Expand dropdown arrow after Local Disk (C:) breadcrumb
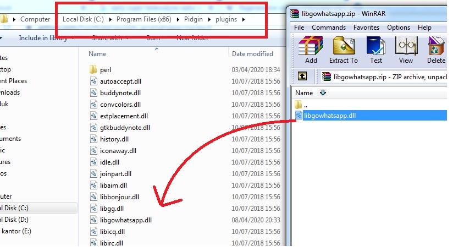The width and height of the screenshot is (453, 251). (x=110, y=19)
